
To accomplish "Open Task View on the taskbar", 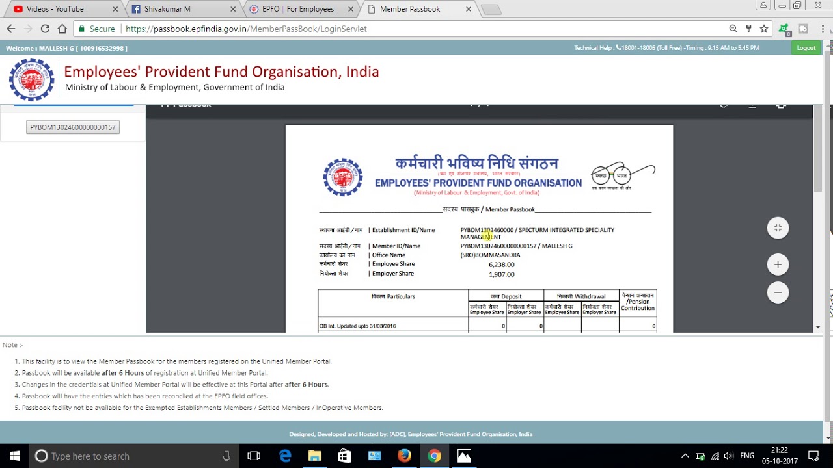I will coord(254,456).
